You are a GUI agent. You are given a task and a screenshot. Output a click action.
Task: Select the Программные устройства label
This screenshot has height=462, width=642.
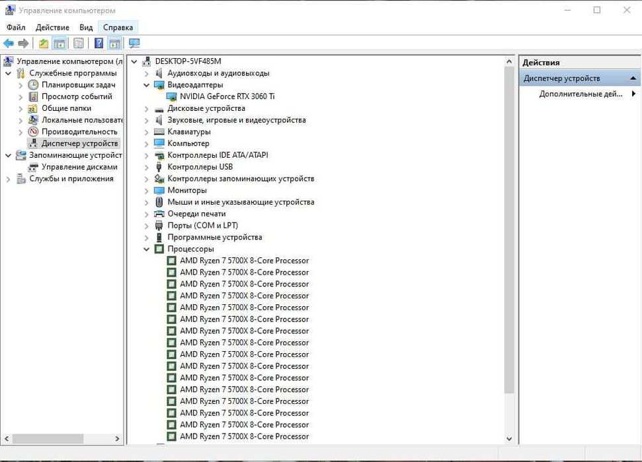[214, 237]
